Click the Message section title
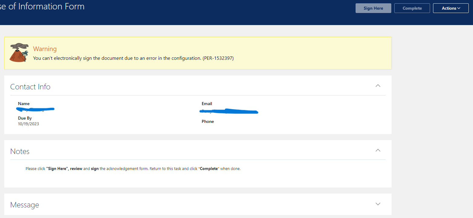 pyautogui.click(x=25, y=205)
